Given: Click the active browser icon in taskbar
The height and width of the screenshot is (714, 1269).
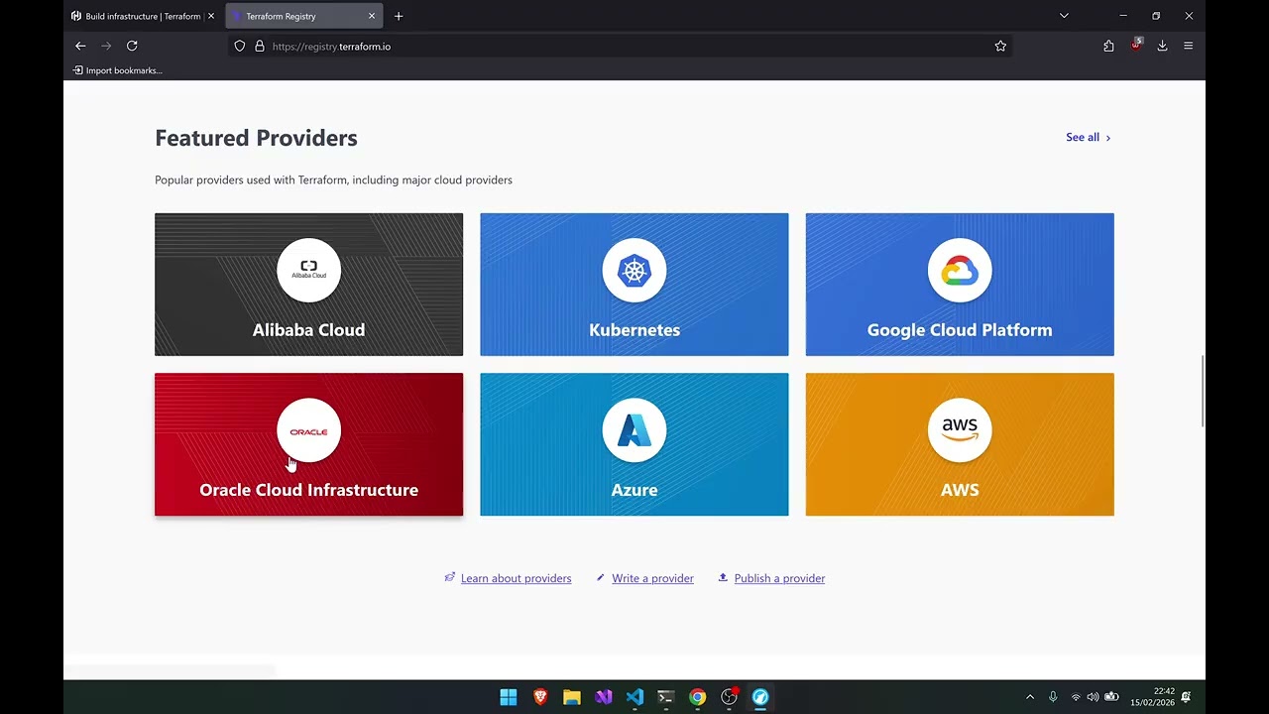Looking at the screenshot, I should click(x=760, y=697).
